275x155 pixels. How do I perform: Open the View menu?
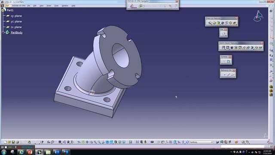click(x=41, y=6)
